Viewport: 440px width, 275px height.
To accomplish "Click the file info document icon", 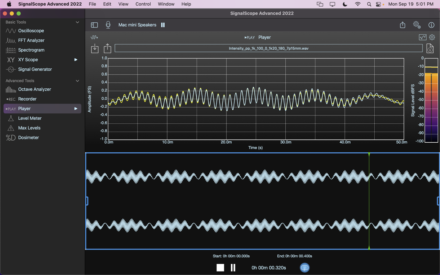I will (x=430, y=48).
